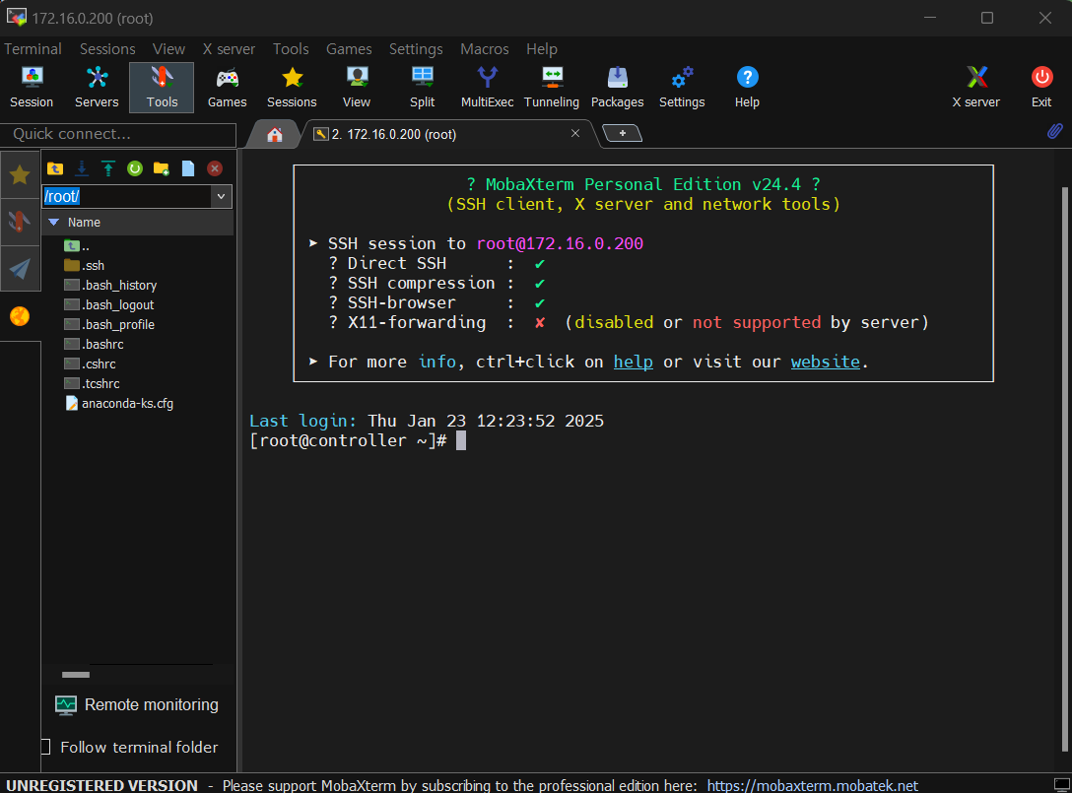Create a new folder in SFTP browser
This screenshot has width=1072, height=793.
click(162, 168)
